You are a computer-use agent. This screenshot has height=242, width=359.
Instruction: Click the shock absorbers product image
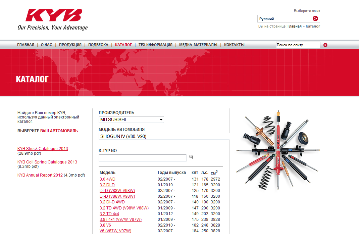click(278, 150)
